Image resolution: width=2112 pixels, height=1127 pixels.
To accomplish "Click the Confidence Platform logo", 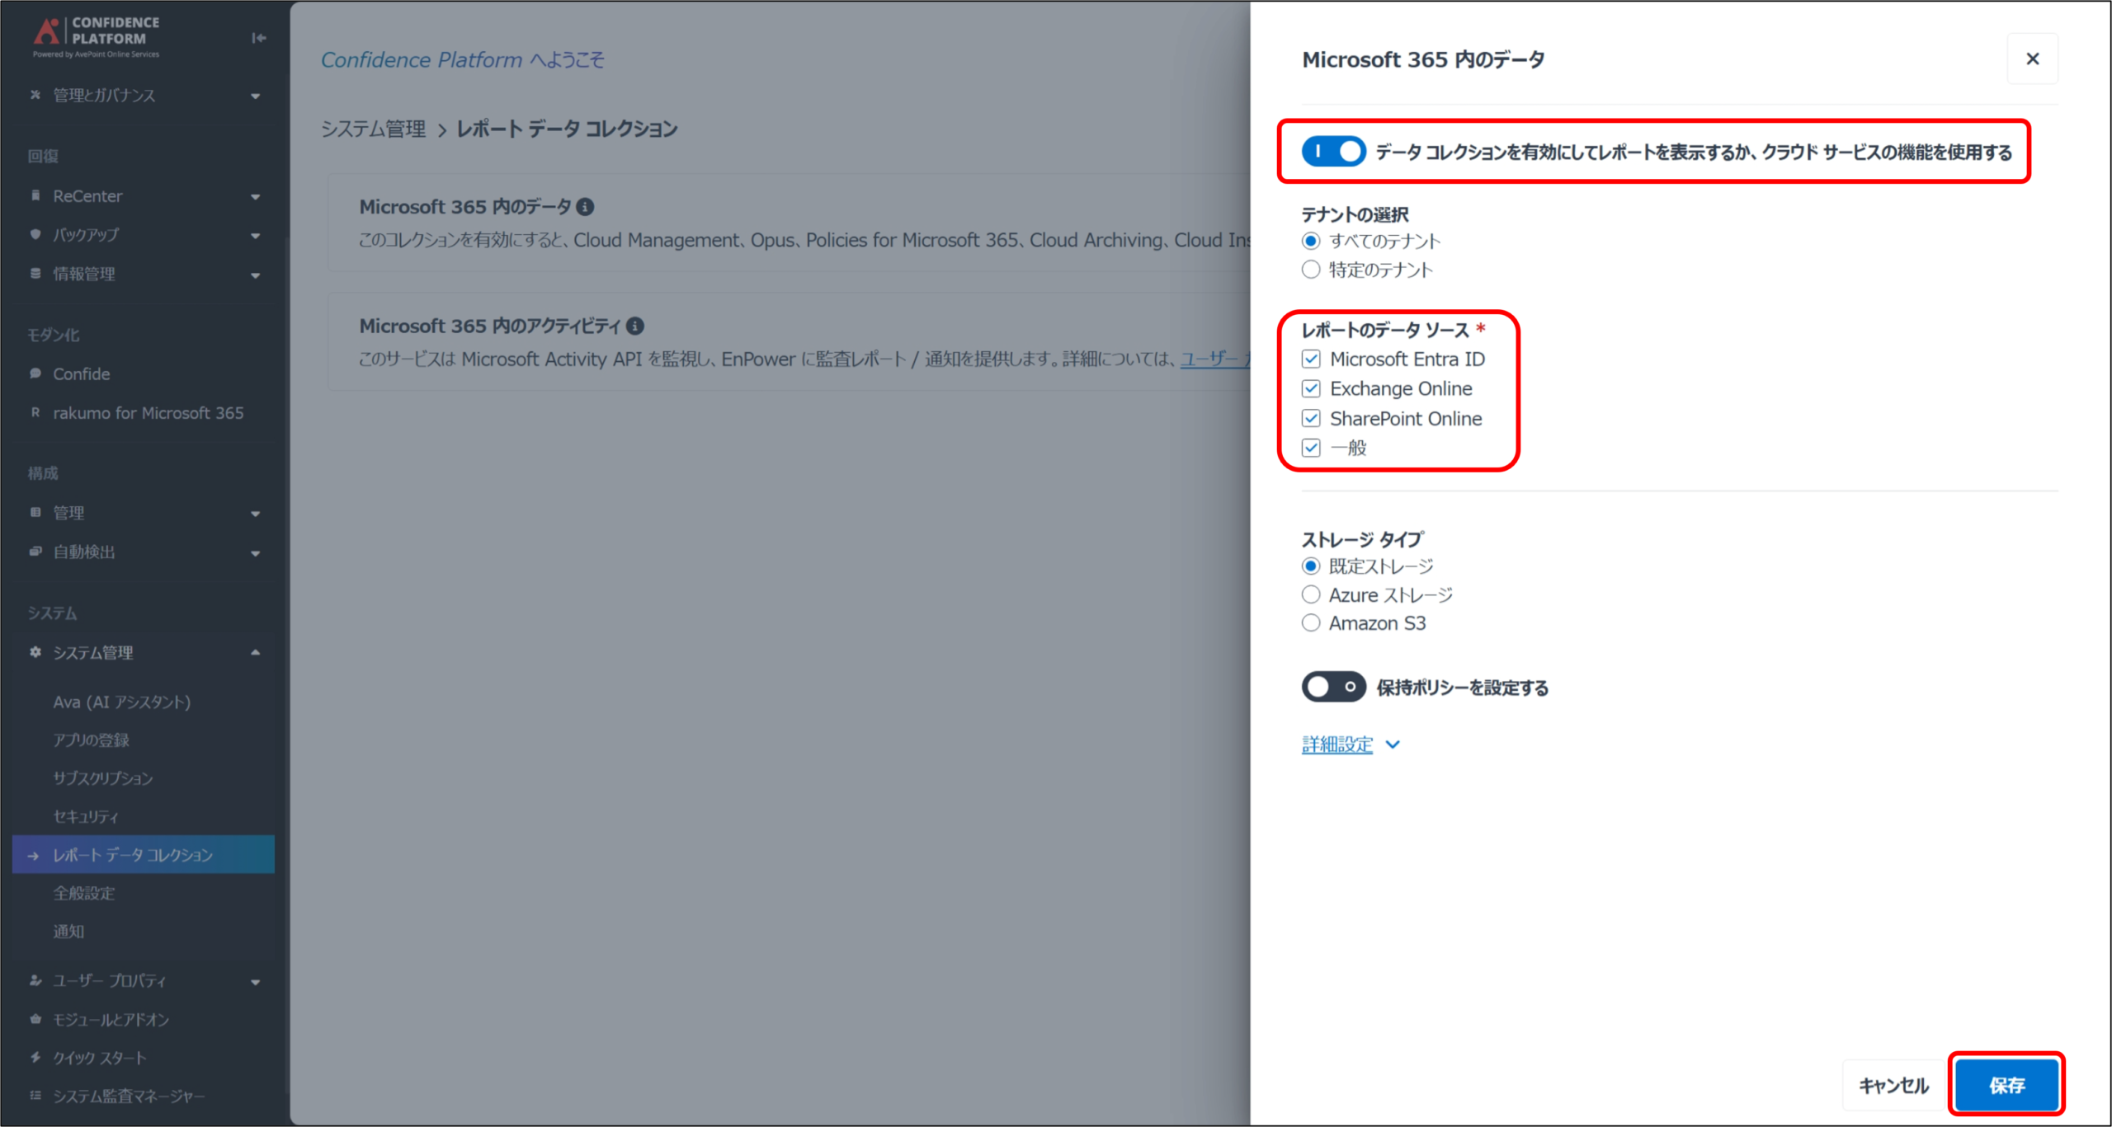I will point(97,37).
